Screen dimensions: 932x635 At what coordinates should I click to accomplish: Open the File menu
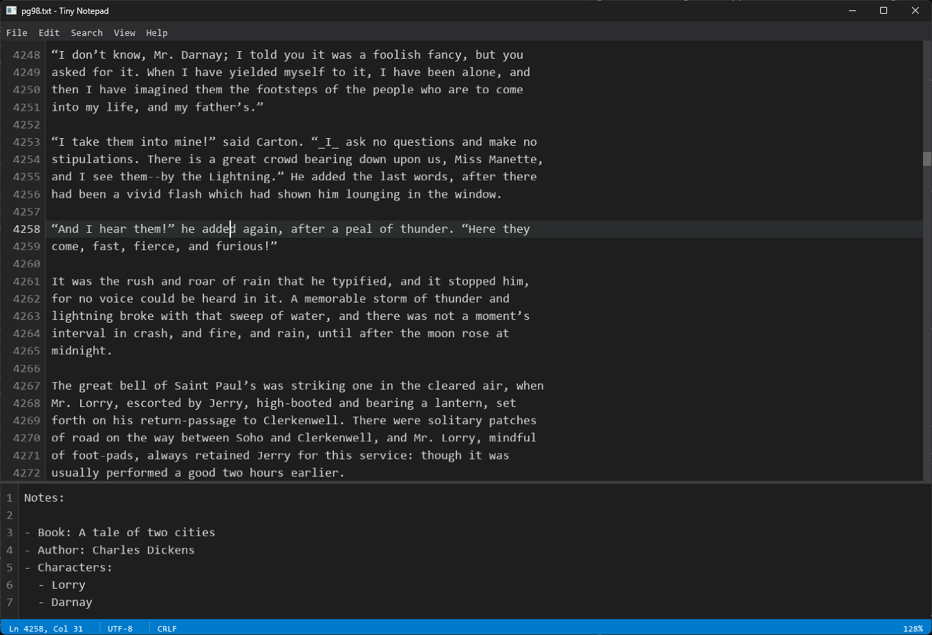tap(17, 32)
